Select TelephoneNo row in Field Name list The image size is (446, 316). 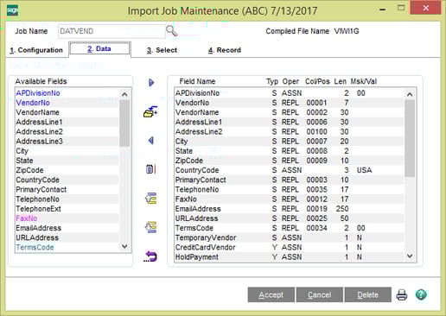[290, 189]
